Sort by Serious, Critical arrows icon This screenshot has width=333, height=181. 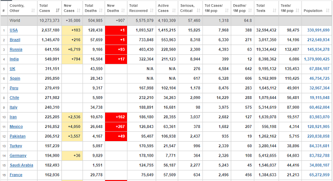(198, 10)
